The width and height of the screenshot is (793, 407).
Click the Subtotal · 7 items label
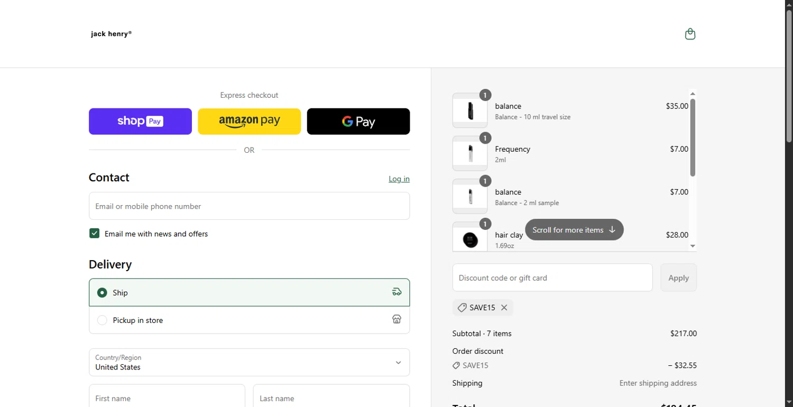point(482,334)
